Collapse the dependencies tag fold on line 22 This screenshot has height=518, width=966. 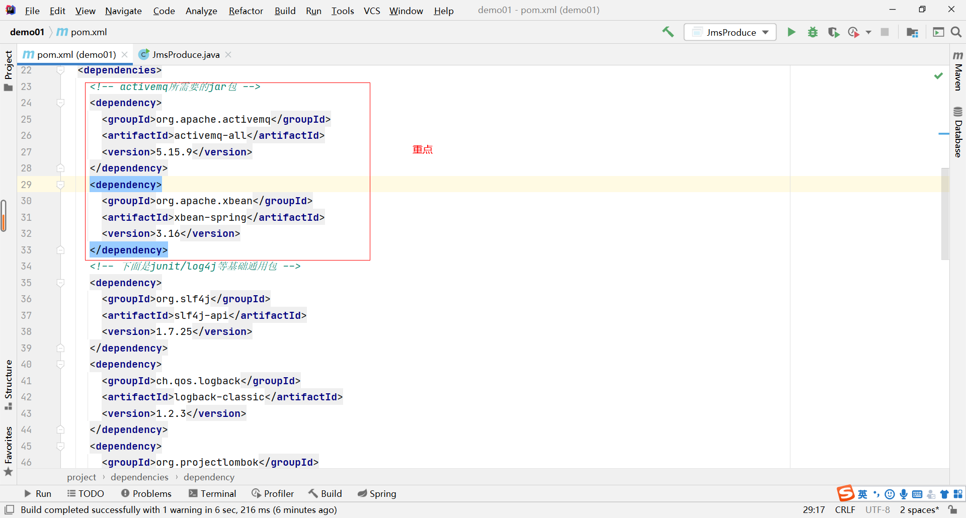pyautogui.click(x=60, y=70)
